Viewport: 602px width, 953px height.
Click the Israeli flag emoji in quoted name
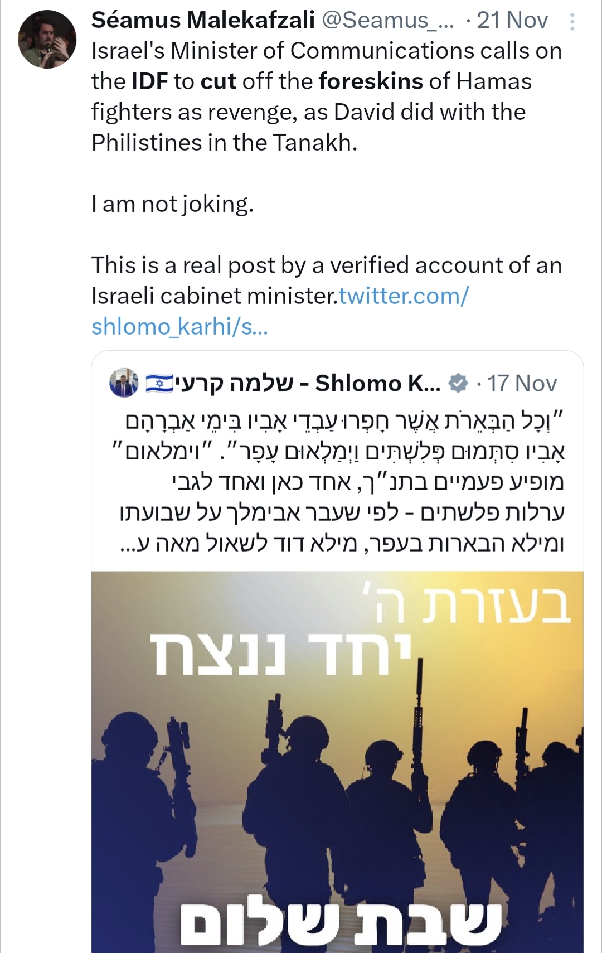click(159, 384)
